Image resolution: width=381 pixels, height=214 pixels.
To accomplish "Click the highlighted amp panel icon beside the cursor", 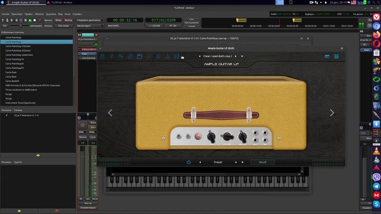I will 177,56.
